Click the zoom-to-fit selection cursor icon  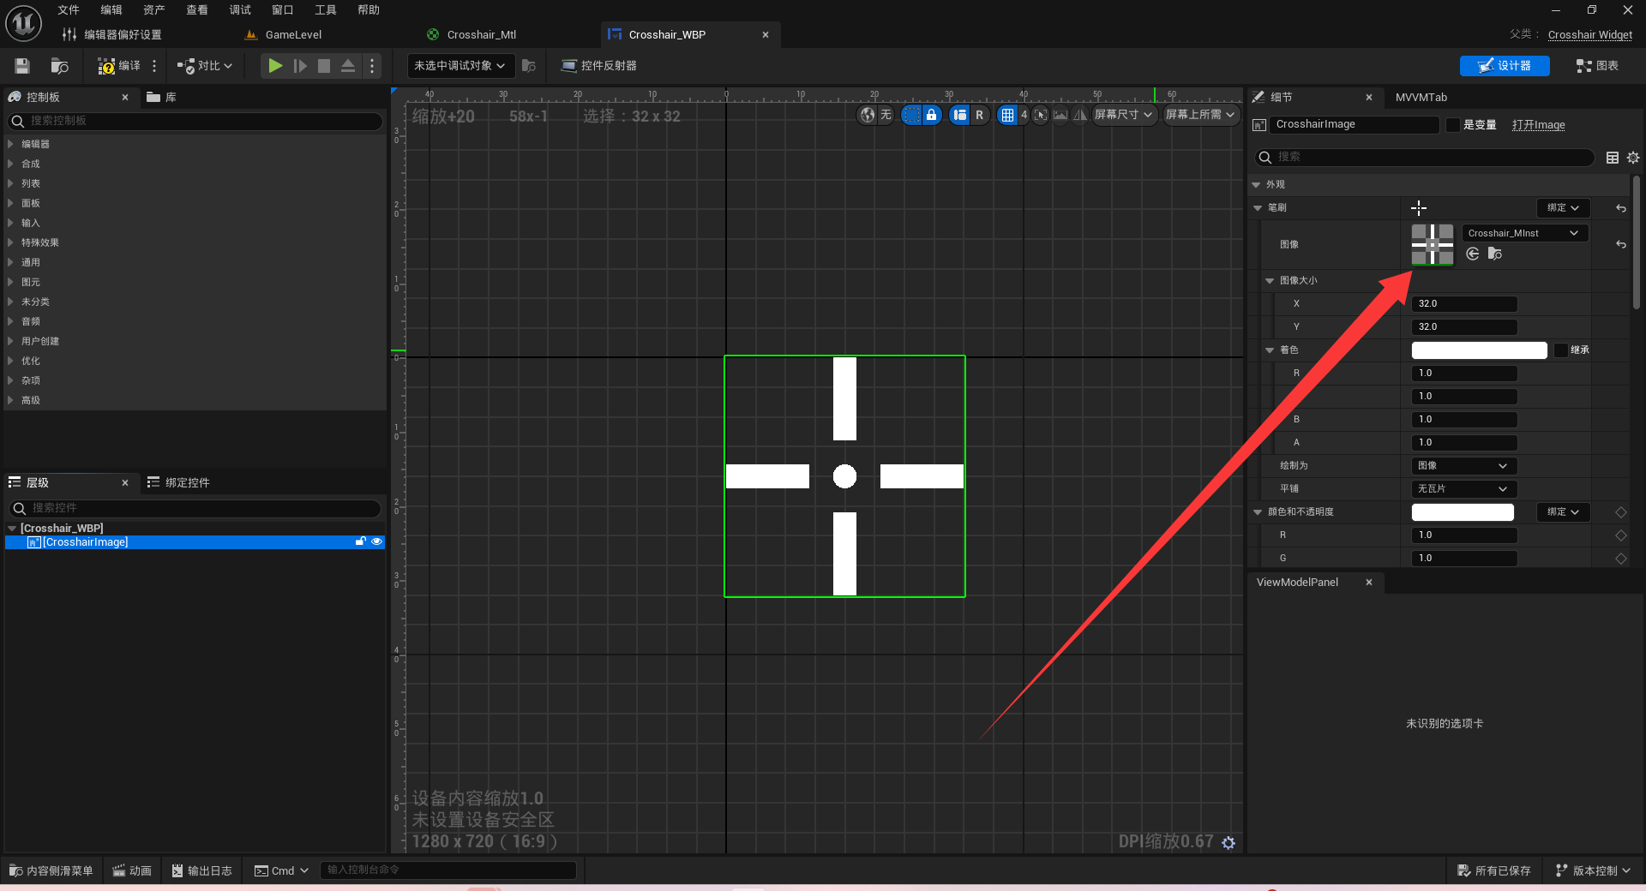pos(1041,115)
